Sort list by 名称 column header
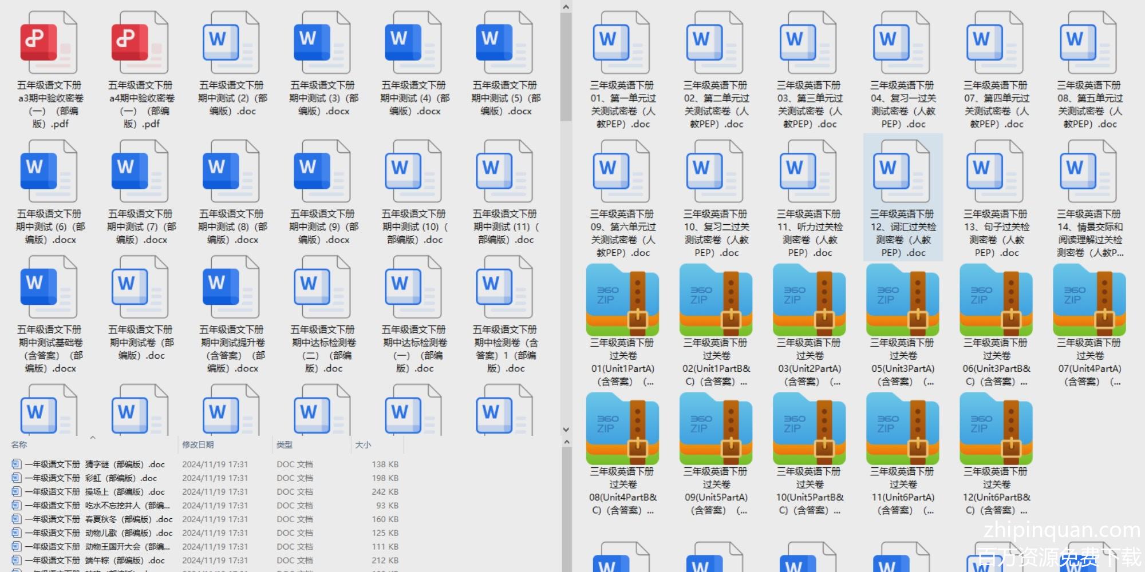Viewport: 1145px width, 572px height. [x=19, y=444]
